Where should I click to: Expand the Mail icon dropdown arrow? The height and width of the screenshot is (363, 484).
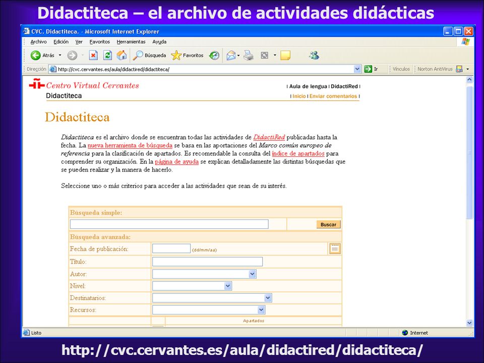click(238, 55)
